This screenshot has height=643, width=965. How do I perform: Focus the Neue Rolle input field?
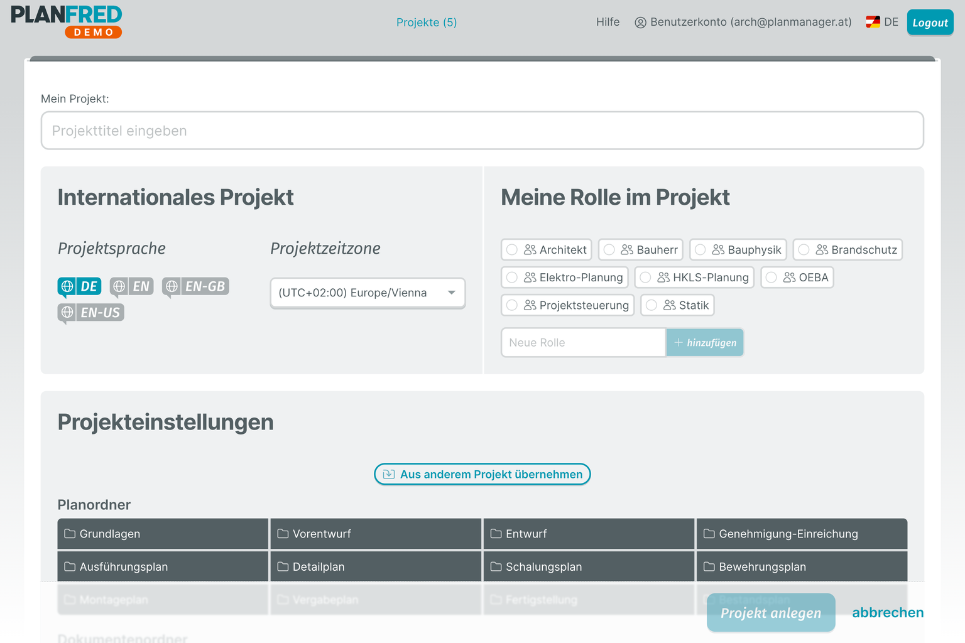[x=584, y=343]
